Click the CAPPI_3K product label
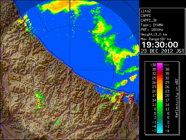186x140 pixels. pyautogui.click(x=149, y=20)
